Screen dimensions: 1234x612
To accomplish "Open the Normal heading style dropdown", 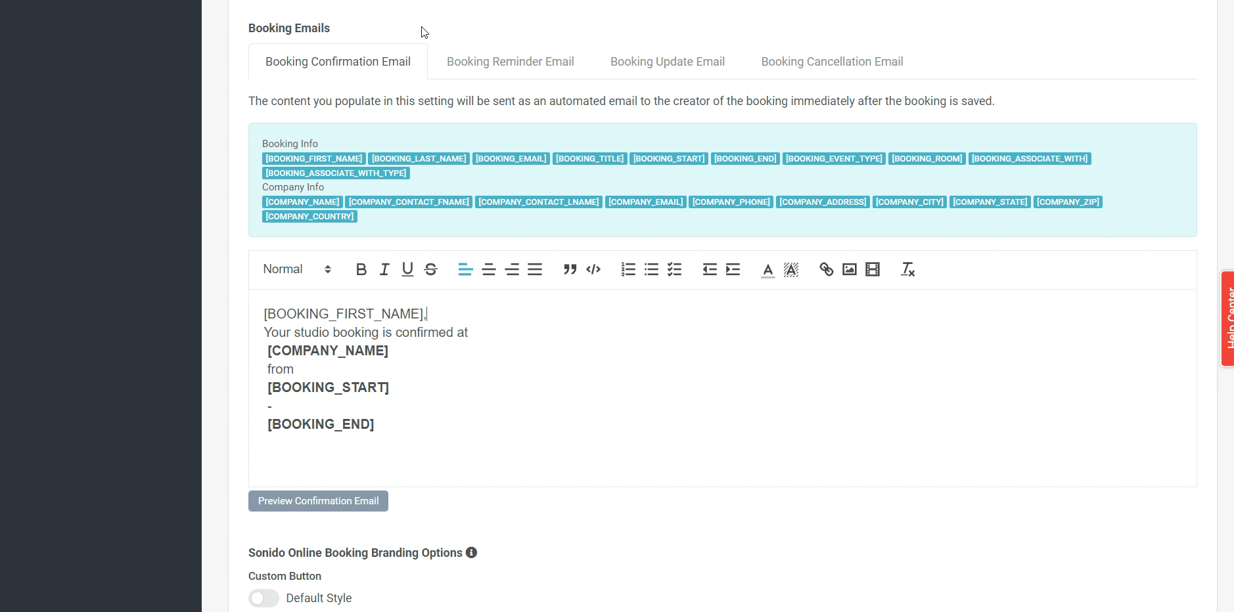I will [x=297, y=269].
